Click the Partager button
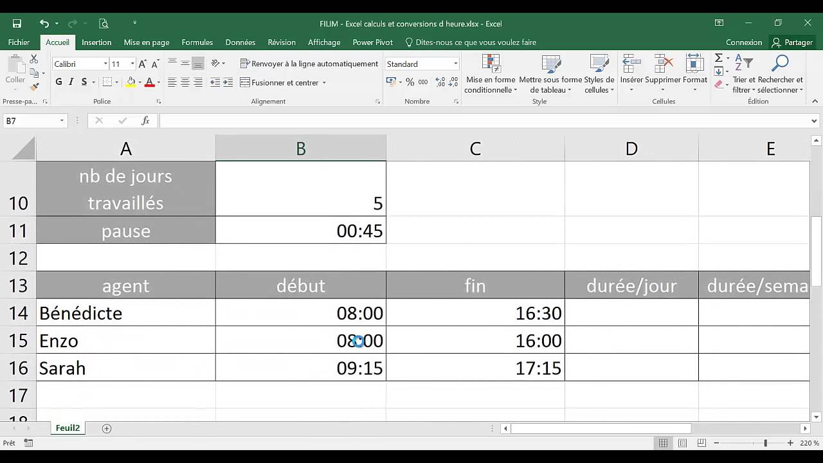823x463 pixels. [793, 42]
